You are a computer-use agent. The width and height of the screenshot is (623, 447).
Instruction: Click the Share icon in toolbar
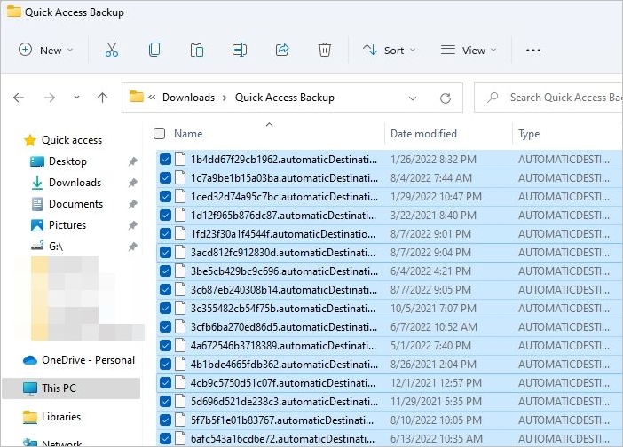click(x=282, y=51)
